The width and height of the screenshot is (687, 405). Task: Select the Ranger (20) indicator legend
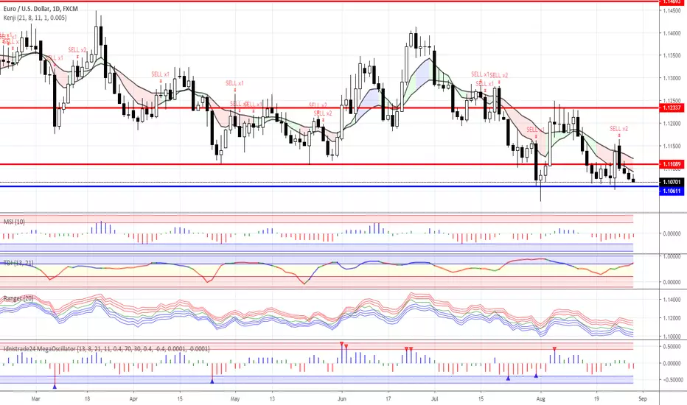(18, 298)
